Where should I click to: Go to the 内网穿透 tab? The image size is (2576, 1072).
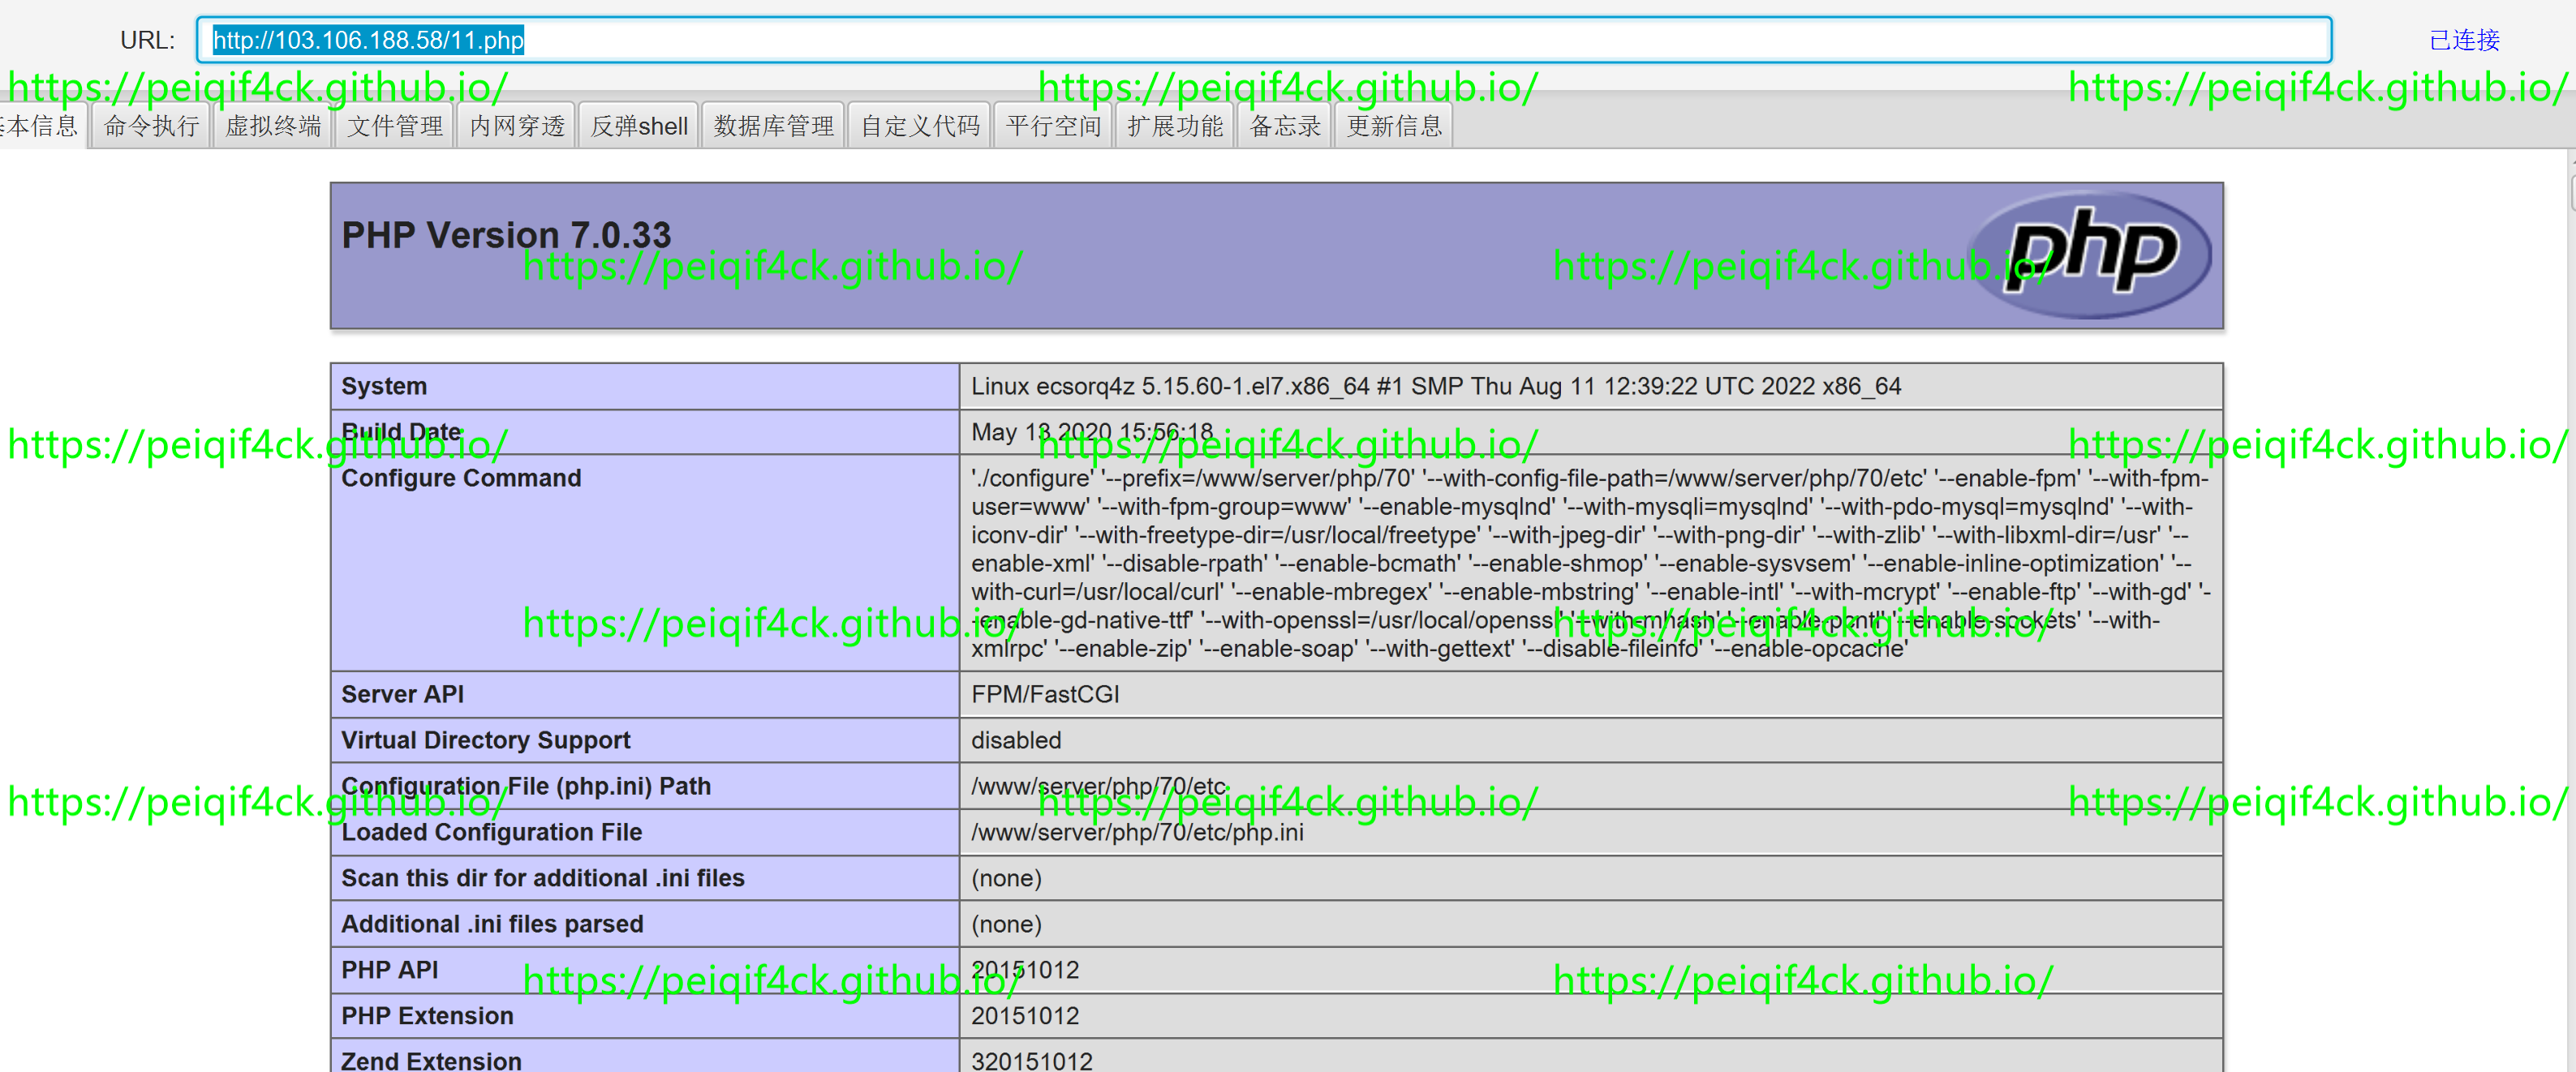[x=517, y=126]
